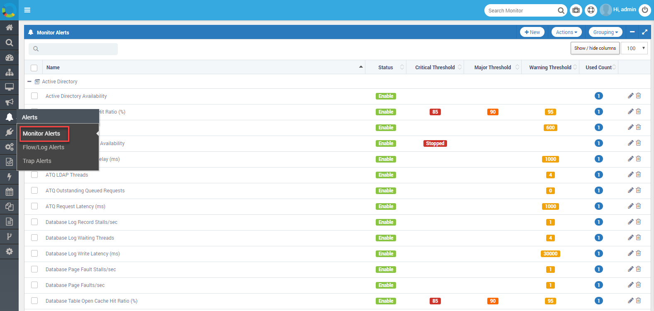Click the power logout icon
The height and width of the screenshot is (311, 654).
point(645,10)
